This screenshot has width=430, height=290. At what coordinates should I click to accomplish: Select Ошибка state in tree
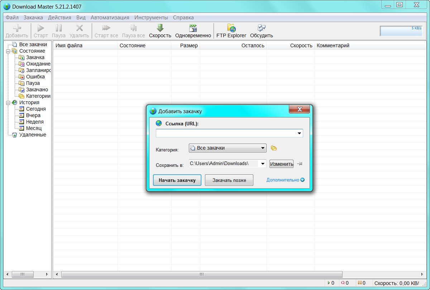point(35,77)
